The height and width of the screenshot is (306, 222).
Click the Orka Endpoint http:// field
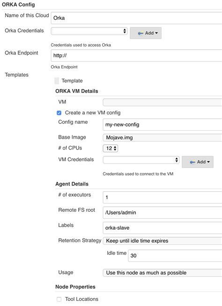coord(136,56)
